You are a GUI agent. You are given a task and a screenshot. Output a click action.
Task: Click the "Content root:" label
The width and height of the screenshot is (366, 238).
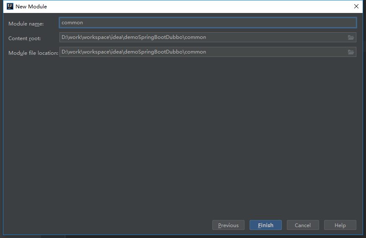tap(25, 38)
